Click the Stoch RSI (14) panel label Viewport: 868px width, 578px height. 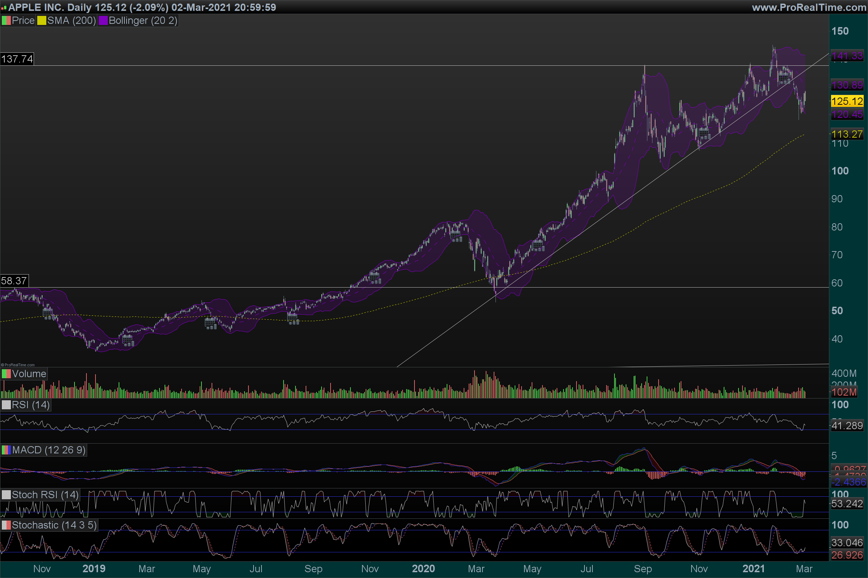[x=45, y=495]
